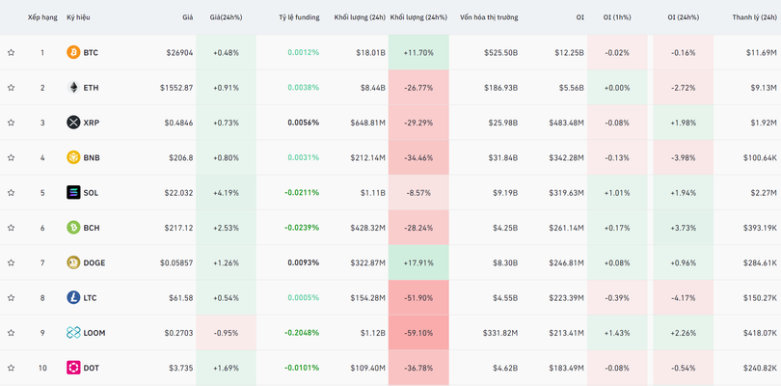781x386 pixels.
Task: Click the Ethereum ETH coin icon
Action: tap(73, 88)
